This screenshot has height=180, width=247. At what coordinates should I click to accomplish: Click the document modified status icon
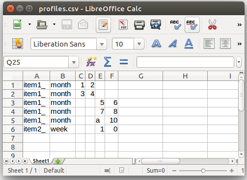pos(122,170)
